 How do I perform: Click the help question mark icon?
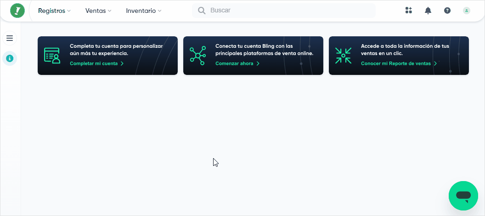point(447,11)
